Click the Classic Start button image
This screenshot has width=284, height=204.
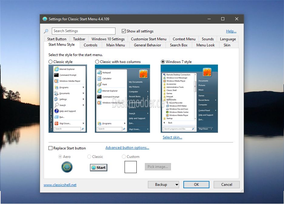[x=99, y=168]
